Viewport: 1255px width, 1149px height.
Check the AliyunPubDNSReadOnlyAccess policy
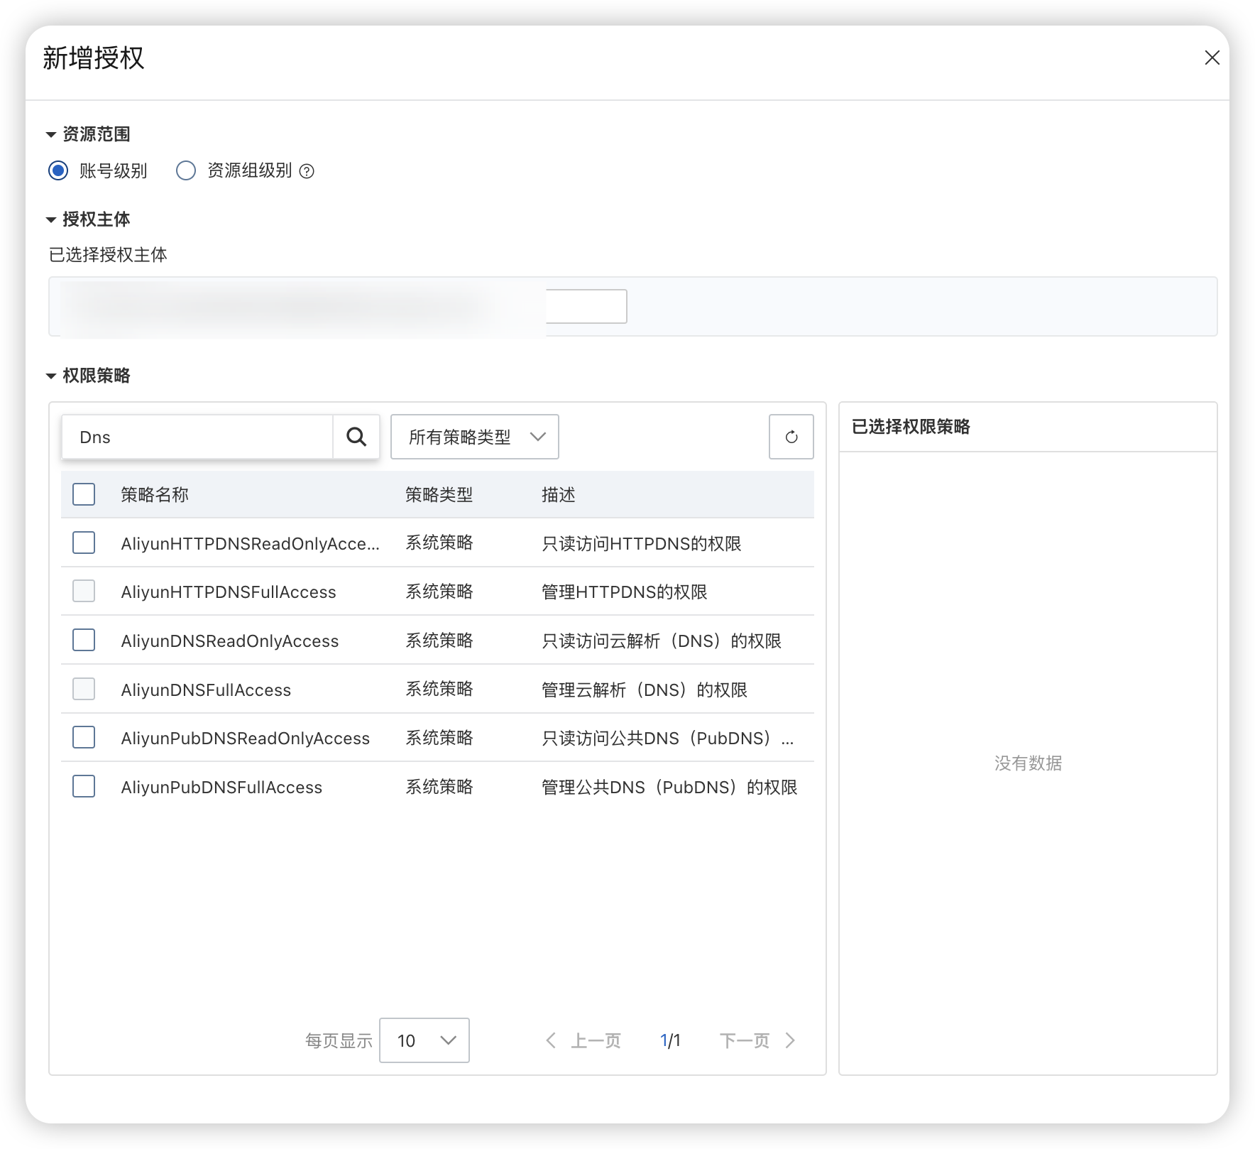coord(83,737)
